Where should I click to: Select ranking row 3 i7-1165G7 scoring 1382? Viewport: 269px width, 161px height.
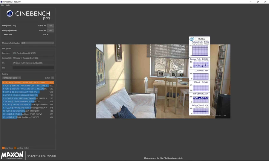[28, 89]
